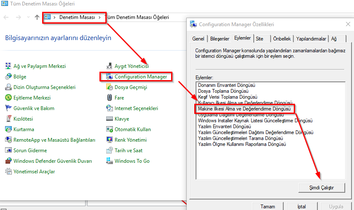Switch to the Önbellek tab
The width and height of the screenshot is (354, 210).
282,39
